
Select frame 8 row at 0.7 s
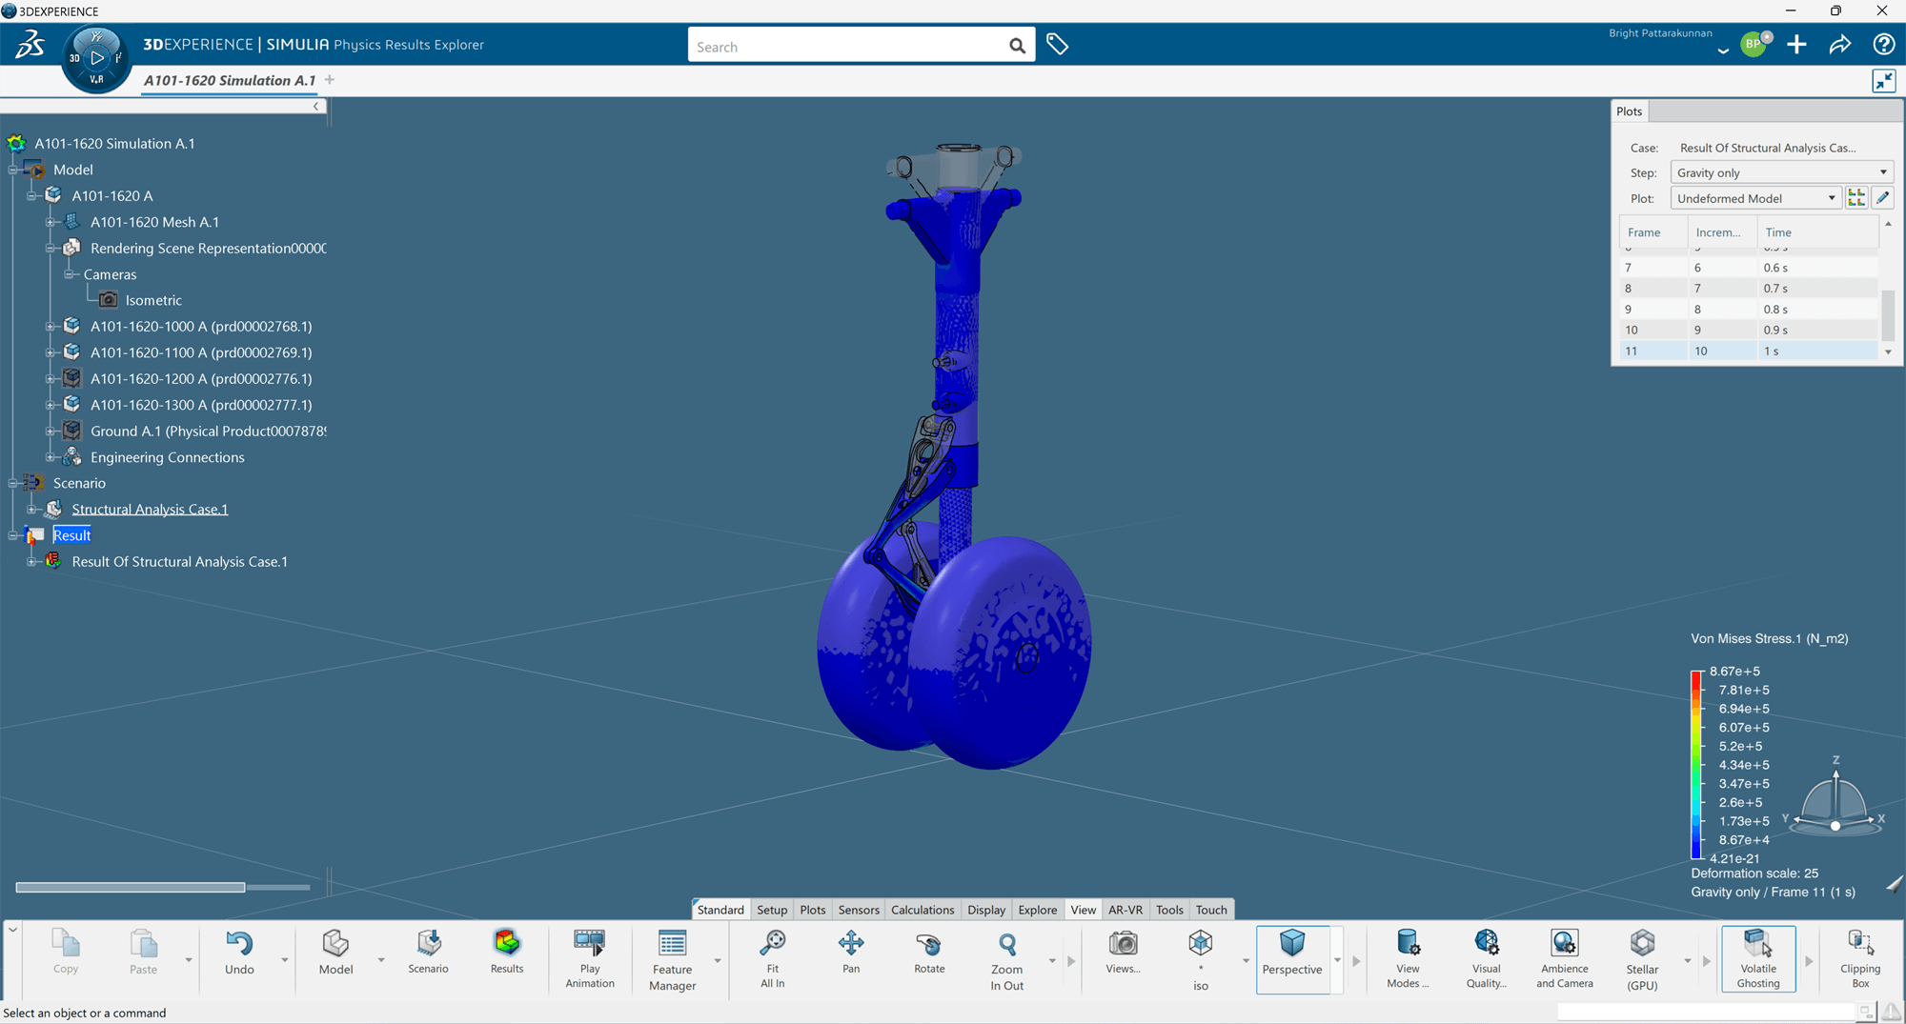tap(1749, 289)
